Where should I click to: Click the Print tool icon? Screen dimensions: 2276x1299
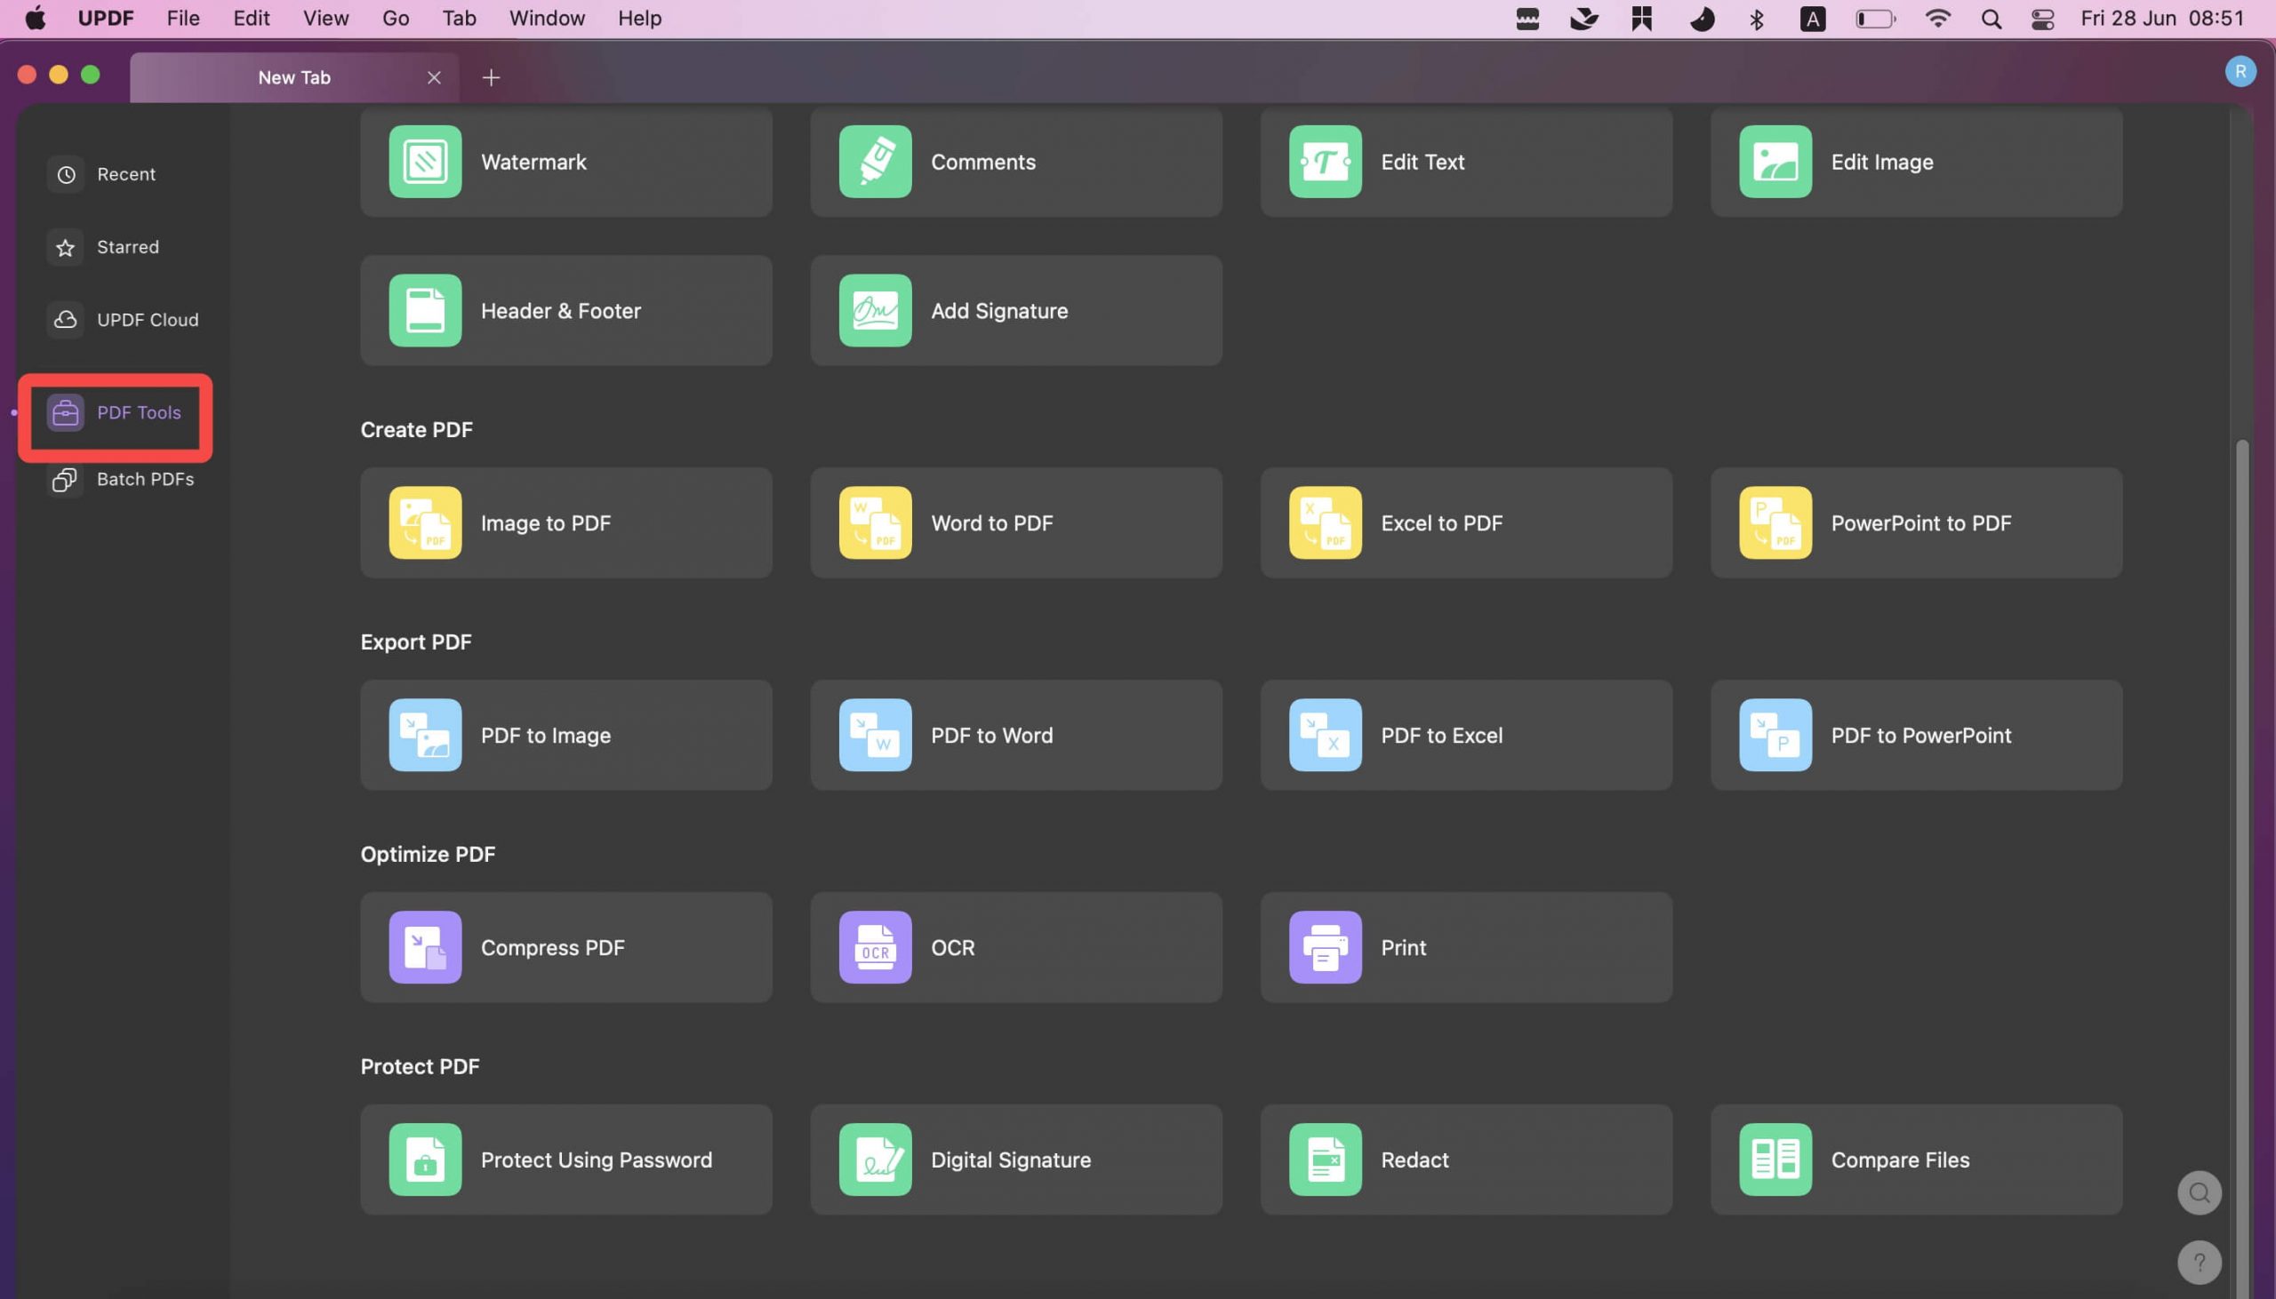click(1325, 947)
